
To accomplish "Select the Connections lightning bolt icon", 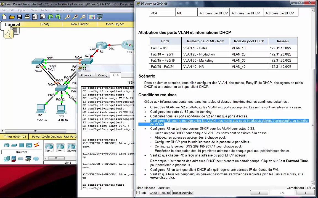I will tap(36, 145).
